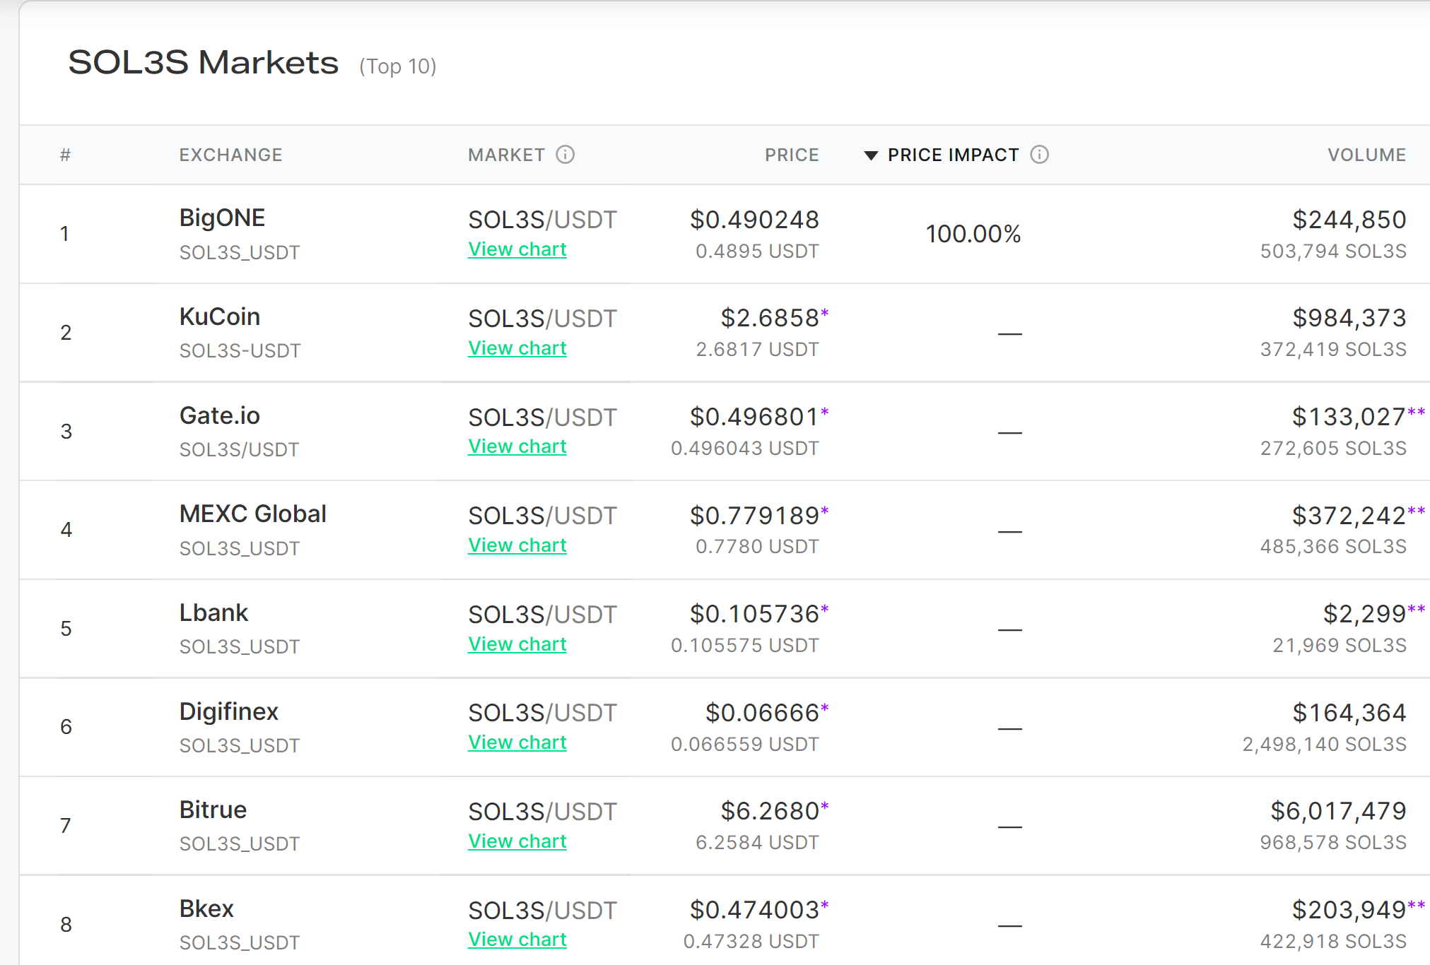Select the Bitrue exchange name

[x=213, y=810]
